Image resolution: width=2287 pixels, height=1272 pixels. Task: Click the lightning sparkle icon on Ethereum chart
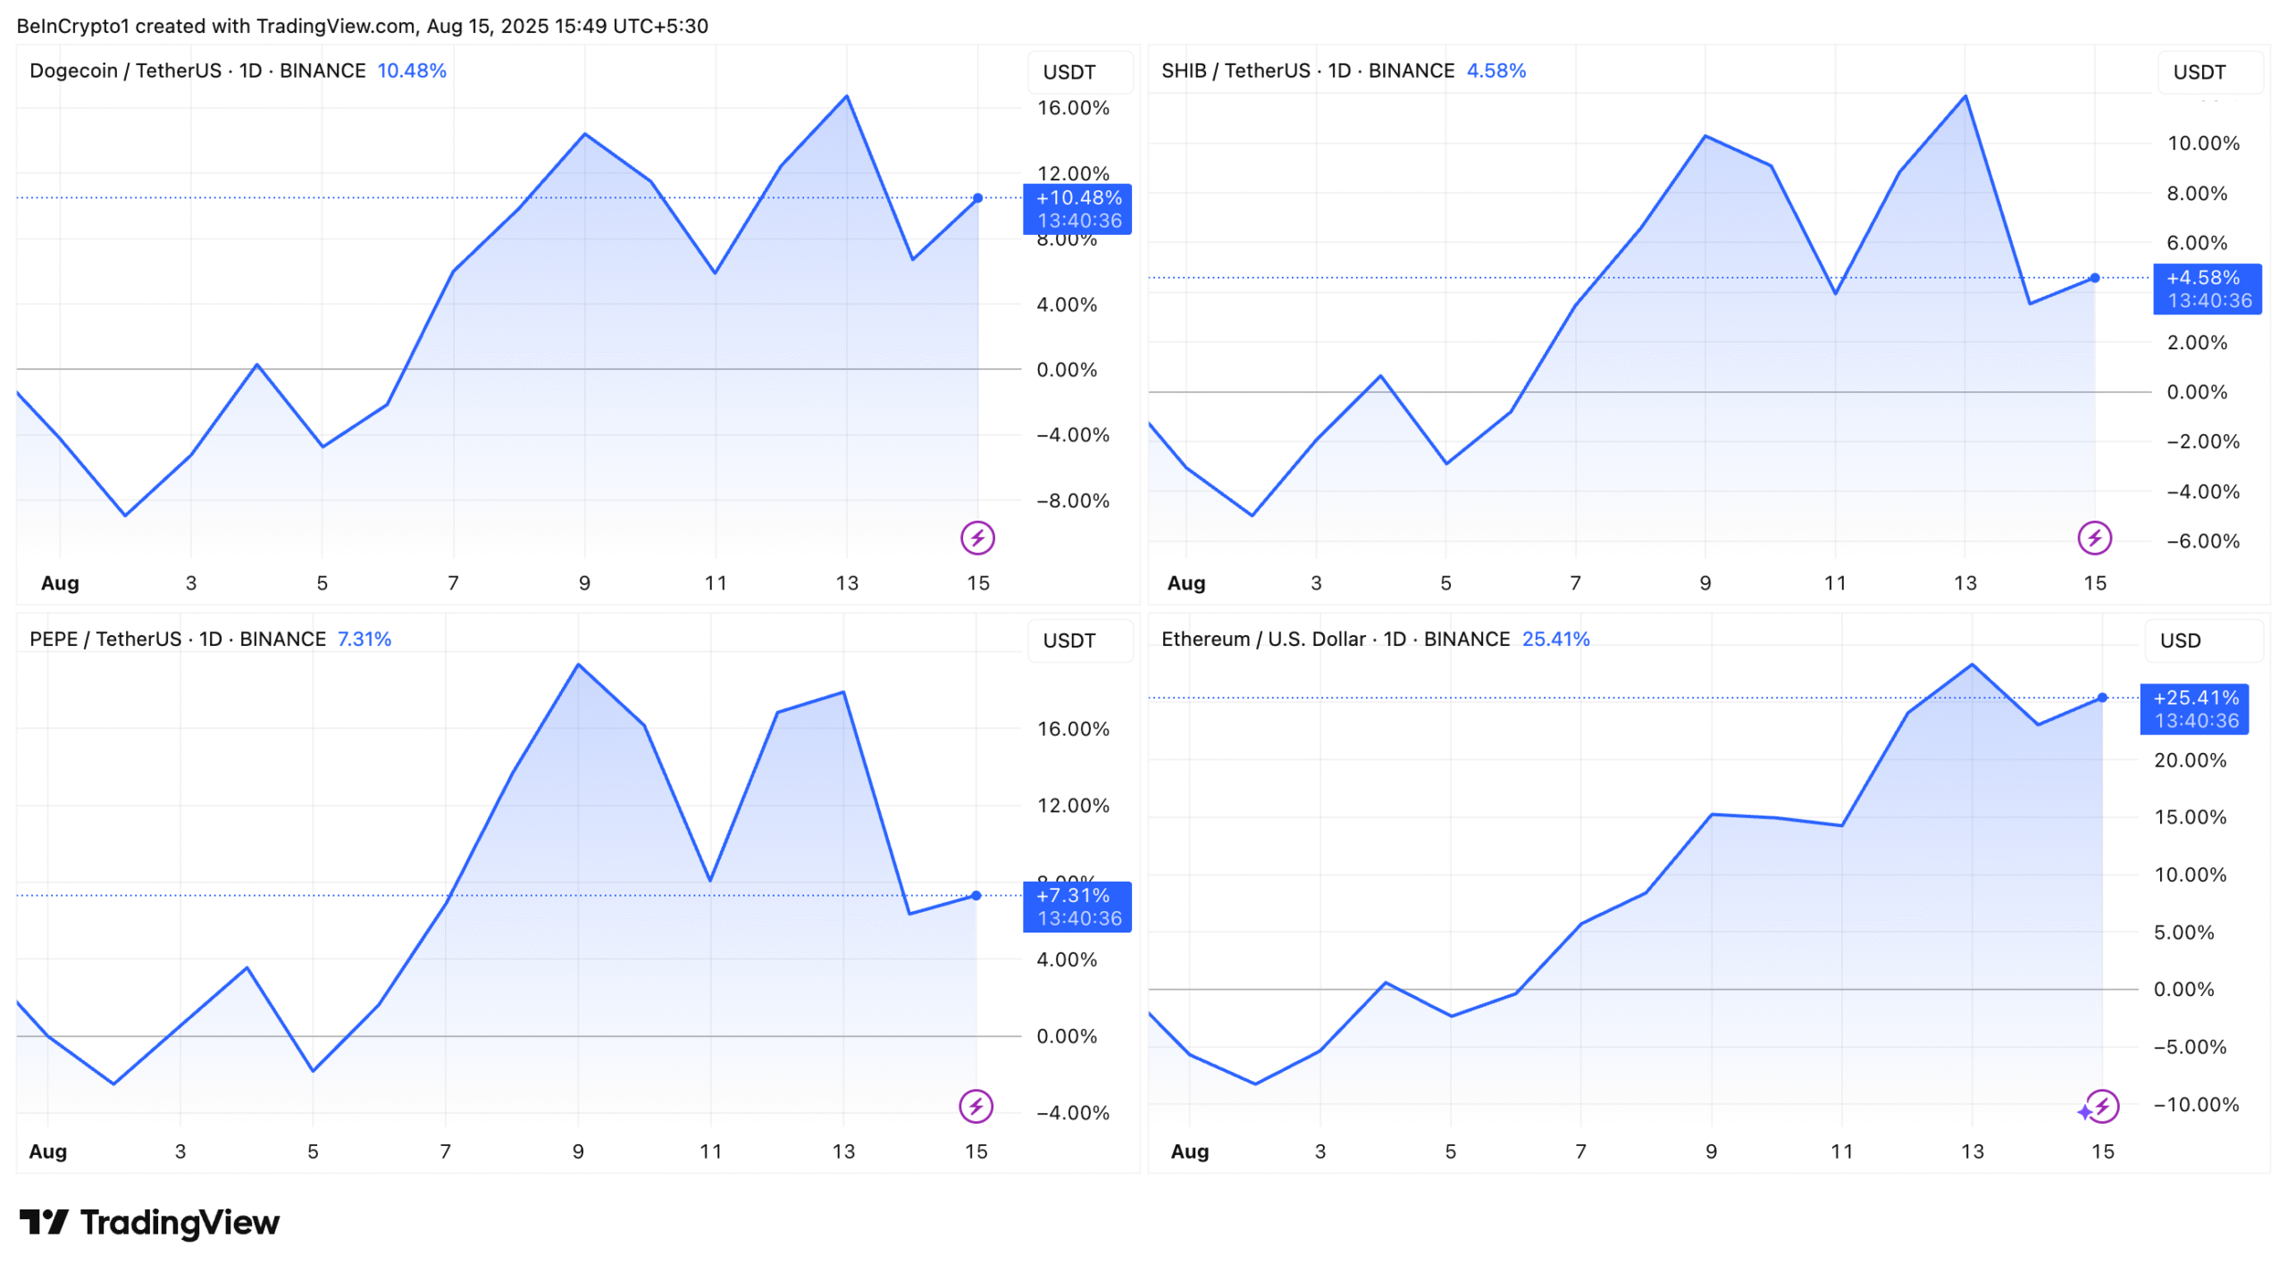2099,1107
